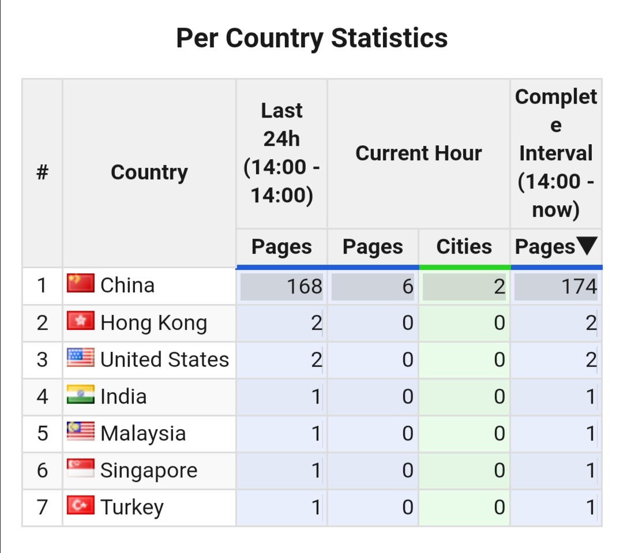623x553 pixels.
Task: Click the Last 24h (14:00 - 14:00) header
Action: 282,153
